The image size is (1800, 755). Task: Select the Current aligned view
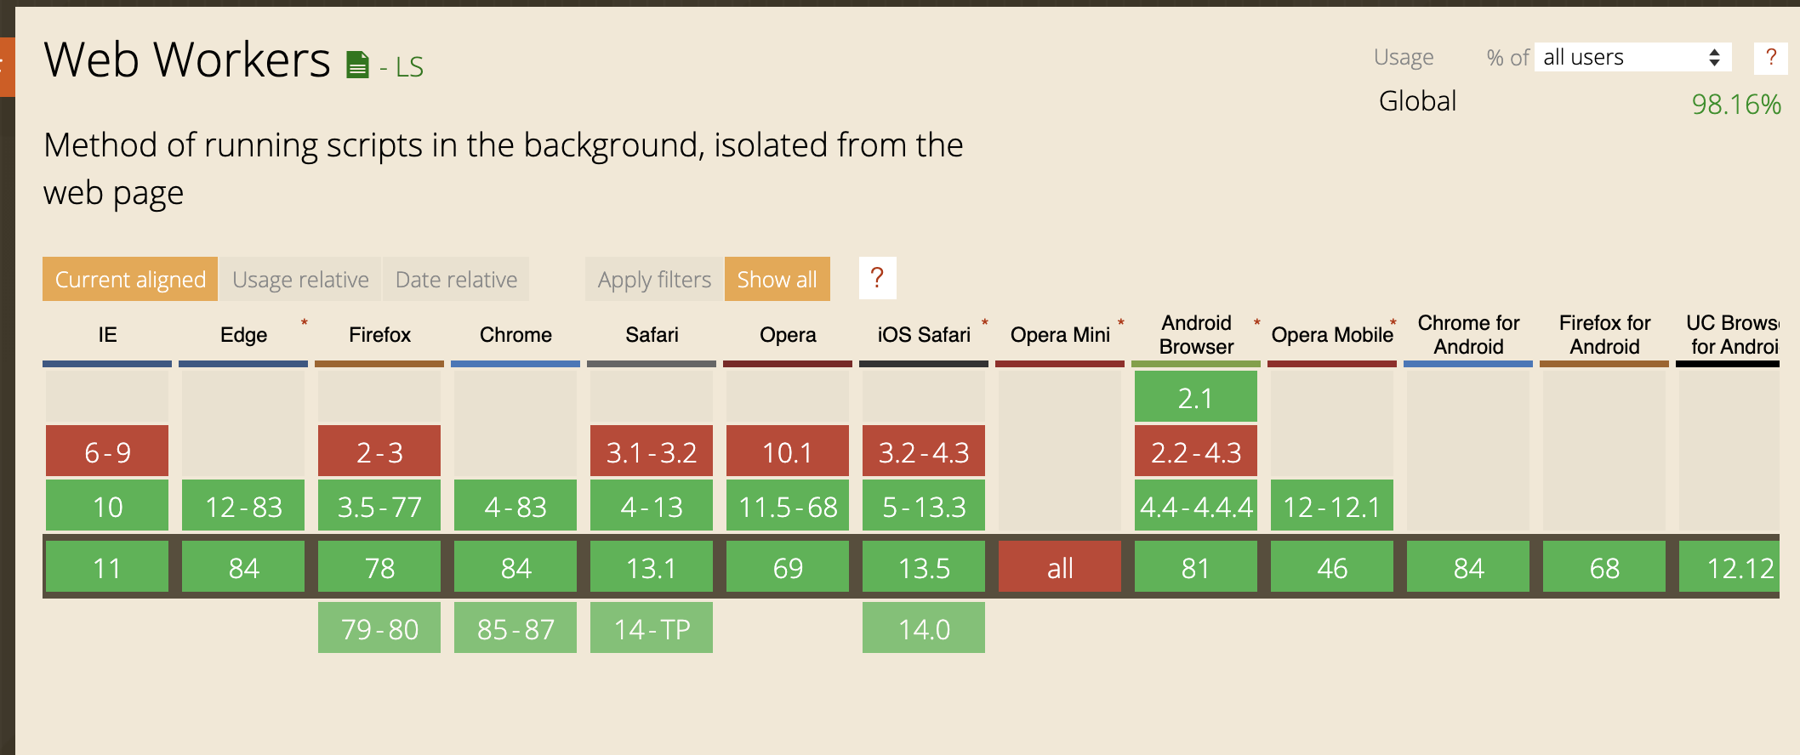tap(130, 279)
